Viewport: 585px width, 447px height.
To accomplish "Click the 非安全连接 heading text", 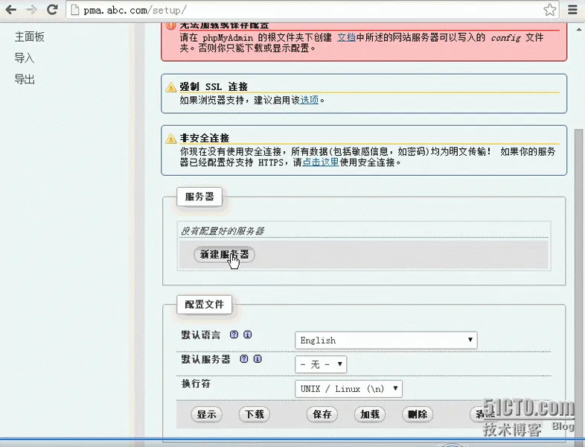I will (x=205, y=138).
